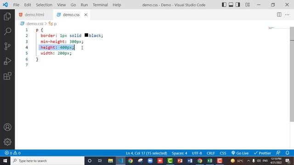Click the volume speaker tray icon
Viewport: 294px width, 165px height.
tap(259, 161)
